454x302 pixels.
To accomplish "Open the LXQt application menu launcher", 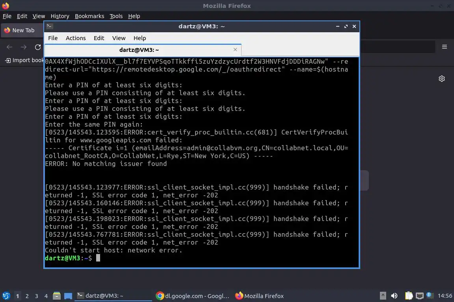I will [x=6, y=296].
